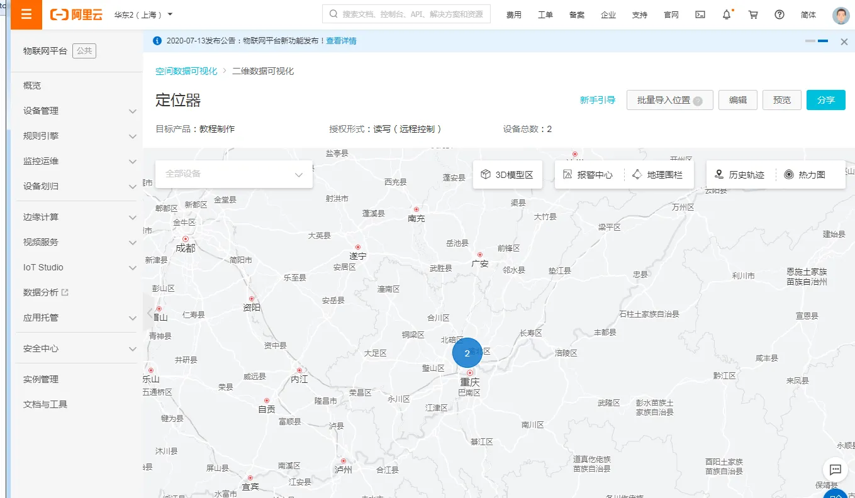Open the 官网 top menu link

tap(671, 14)
